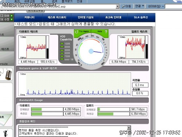
Task: Open the 인터넷 기상도 tab
Action: click(86, 17)
